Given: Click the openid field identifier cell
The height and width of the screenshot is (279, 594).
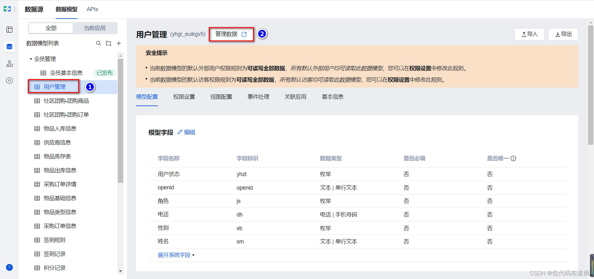Looking at the screenshot, I should click(x=245, y=188).
